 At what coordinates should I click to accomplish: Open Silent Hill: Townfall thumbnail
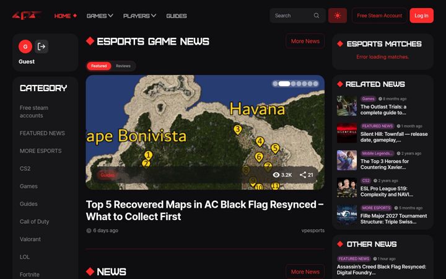coord(347,133)
